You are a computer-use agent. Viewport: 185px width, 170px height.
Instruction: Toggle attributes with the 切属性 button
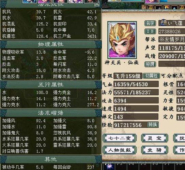pyautogui.click(x=151, y=76)
